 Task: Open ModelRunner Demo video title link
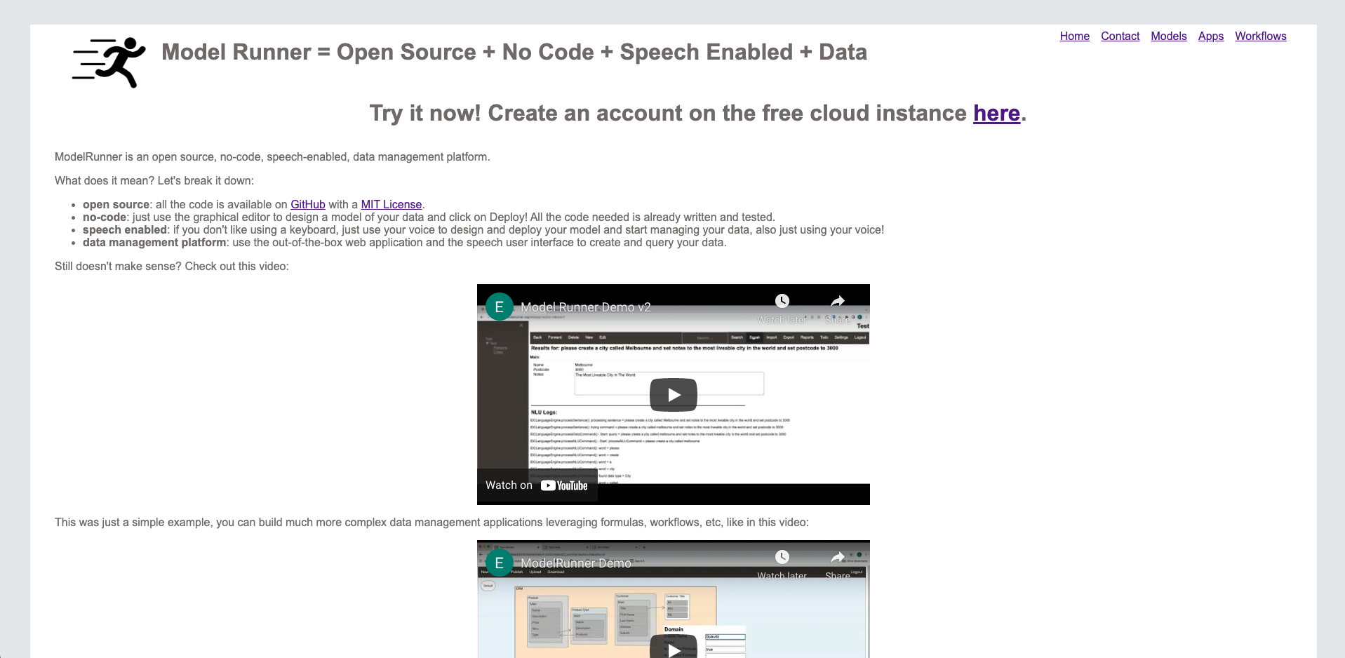pyautogui.click(x=576, y=563)
